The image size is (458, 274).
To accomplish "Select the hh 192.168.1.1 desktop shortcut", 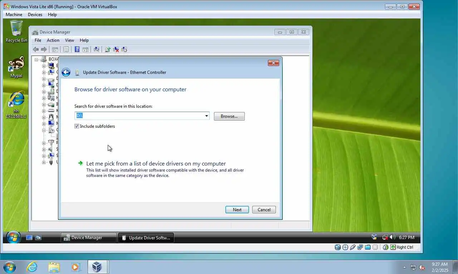I will (x=16, y=105).
